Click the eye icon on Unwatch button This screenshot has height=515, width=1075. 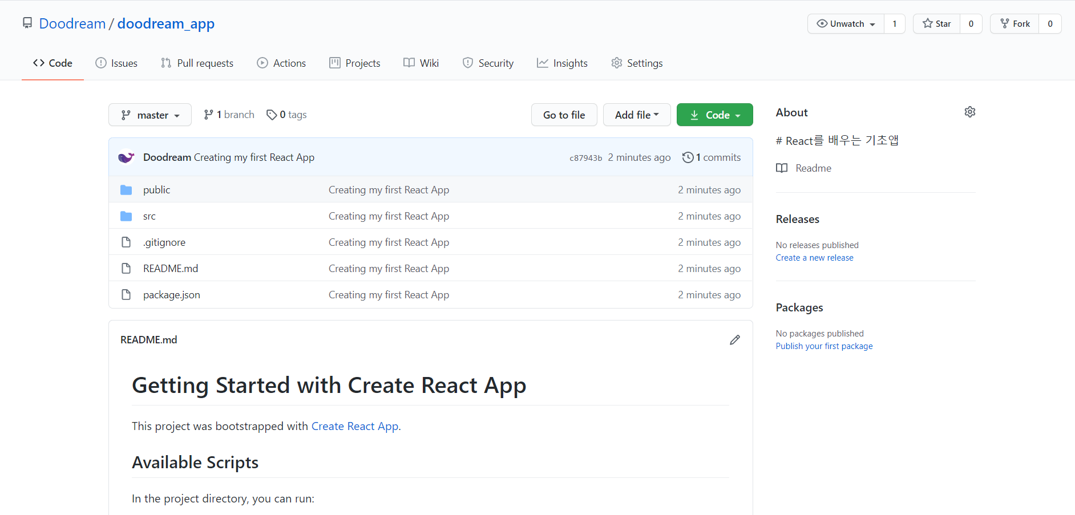point(822,23)
